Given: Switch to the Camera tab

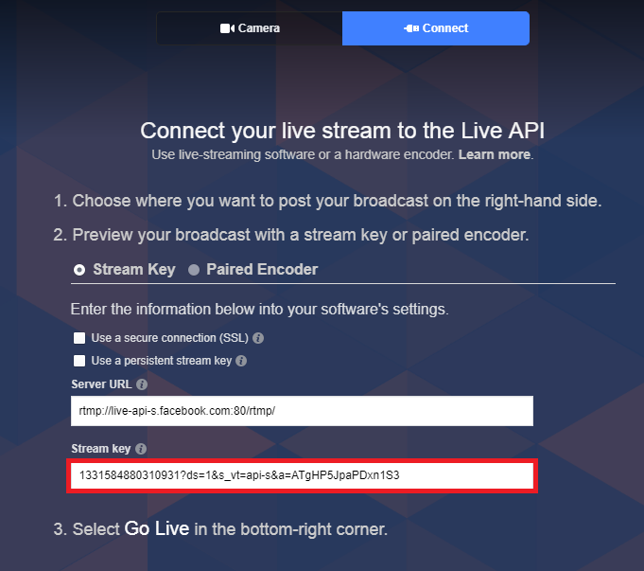Looking at the screenshot, I should pos(250,28).
